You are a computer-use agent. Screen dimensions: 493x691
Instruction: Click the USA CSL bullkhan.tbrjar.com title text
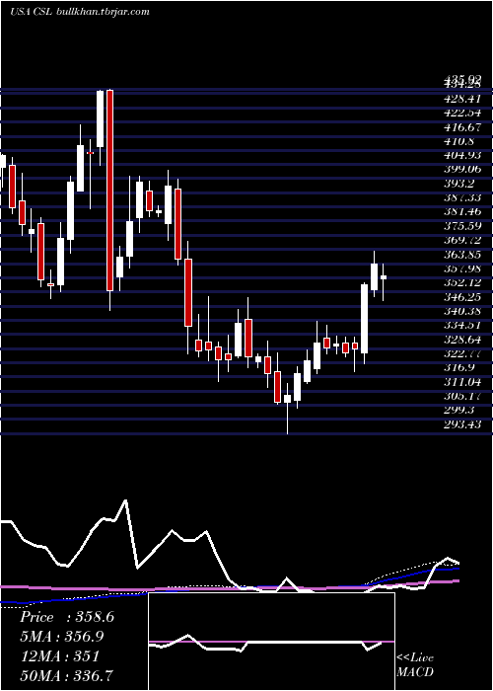tap(80, 12)
